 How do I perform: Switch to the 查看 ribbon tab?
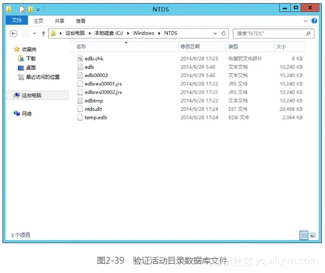coord(81,21)
